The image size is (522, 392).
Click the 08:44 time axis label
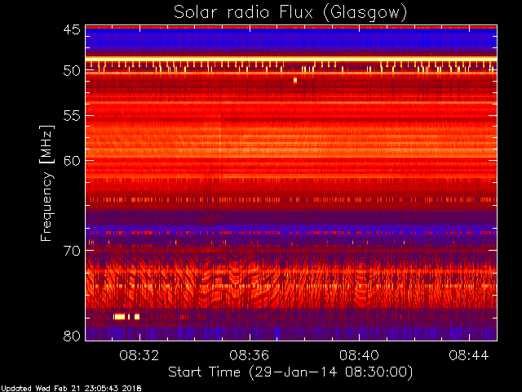(x=469, y=355)
